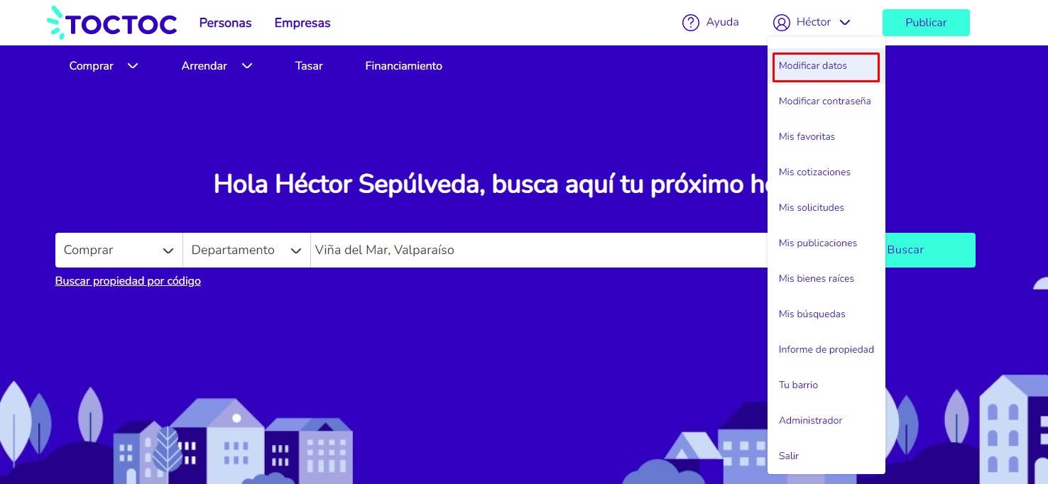Image resolution: width=1048 pixels, height=484 pixels.
Task: Click the profile icon next to Héctor
Action: tap(781, 22)
